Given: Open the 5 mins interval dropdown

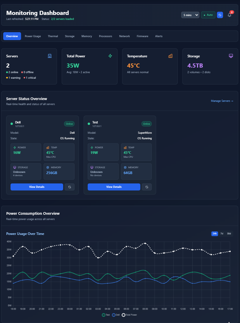Looking at the screenshot, I should tap(190, 15).
